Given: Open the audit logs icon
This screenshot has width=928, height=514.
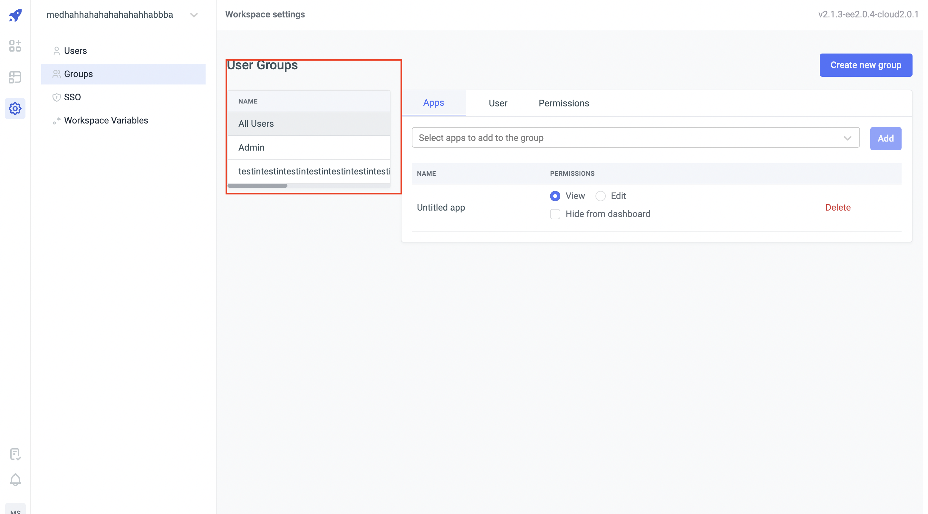Looking at the screenshot, I should pyautogui.click(x=15, y=454).
